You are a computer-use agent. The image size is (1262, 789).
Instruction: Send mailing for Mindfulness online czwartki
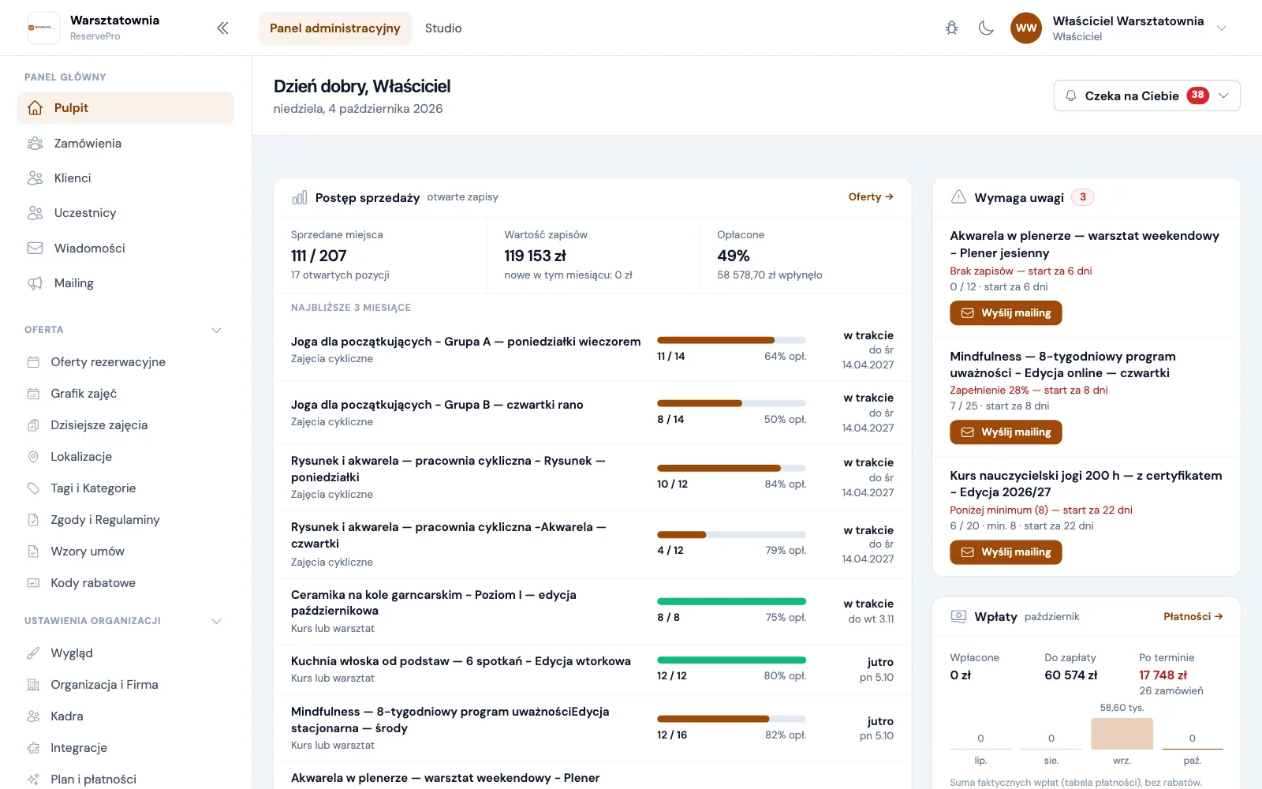click(1006, 432)
